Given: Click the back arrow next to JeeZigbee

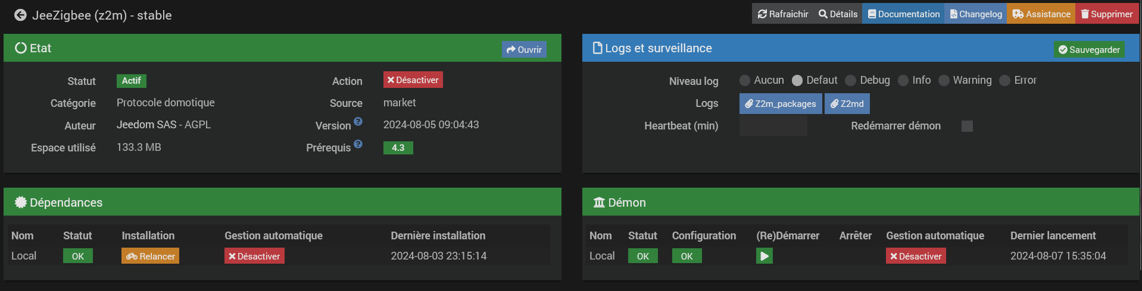Looking at the screenshot, I should [x=20, y=15].
